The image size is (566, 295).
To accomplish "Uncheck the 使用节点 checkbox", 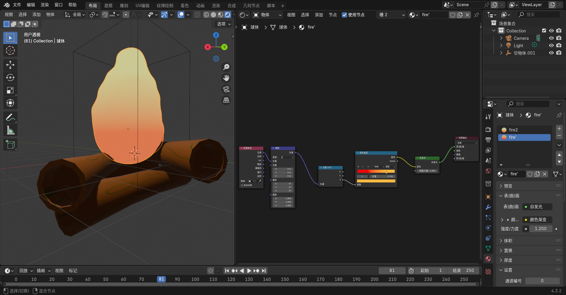I will [x=344, y=15].
